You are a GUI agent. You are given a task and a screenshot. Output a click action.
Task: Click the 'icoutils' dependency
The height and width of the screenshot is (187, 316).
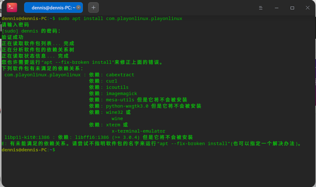(117, 87)
